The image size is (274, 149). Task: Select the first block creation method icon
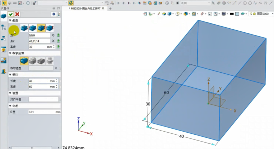pyautogui.click(x=24, y=28)
